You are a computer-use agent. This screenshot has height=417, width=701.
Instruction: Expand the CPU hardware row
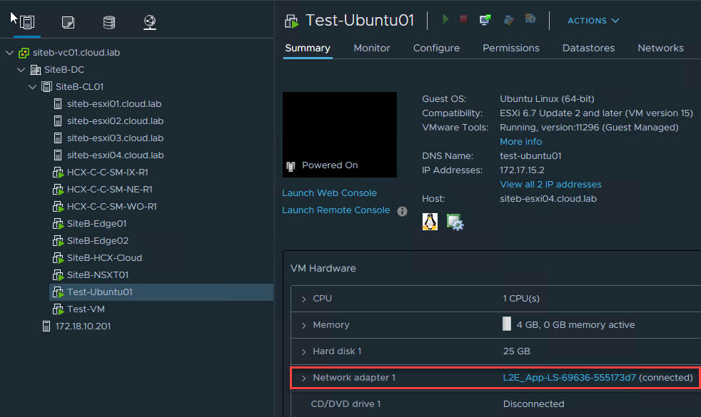click(303, 299)
